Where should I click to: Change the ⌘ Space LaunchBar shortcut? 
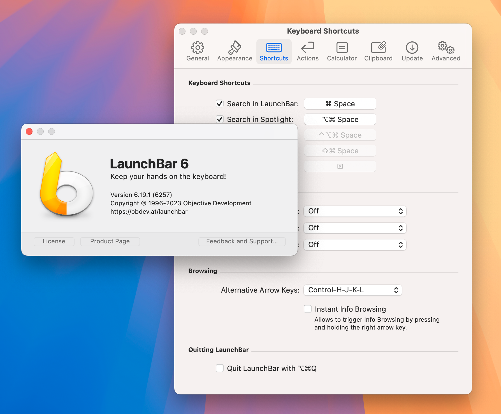(340, 104)
